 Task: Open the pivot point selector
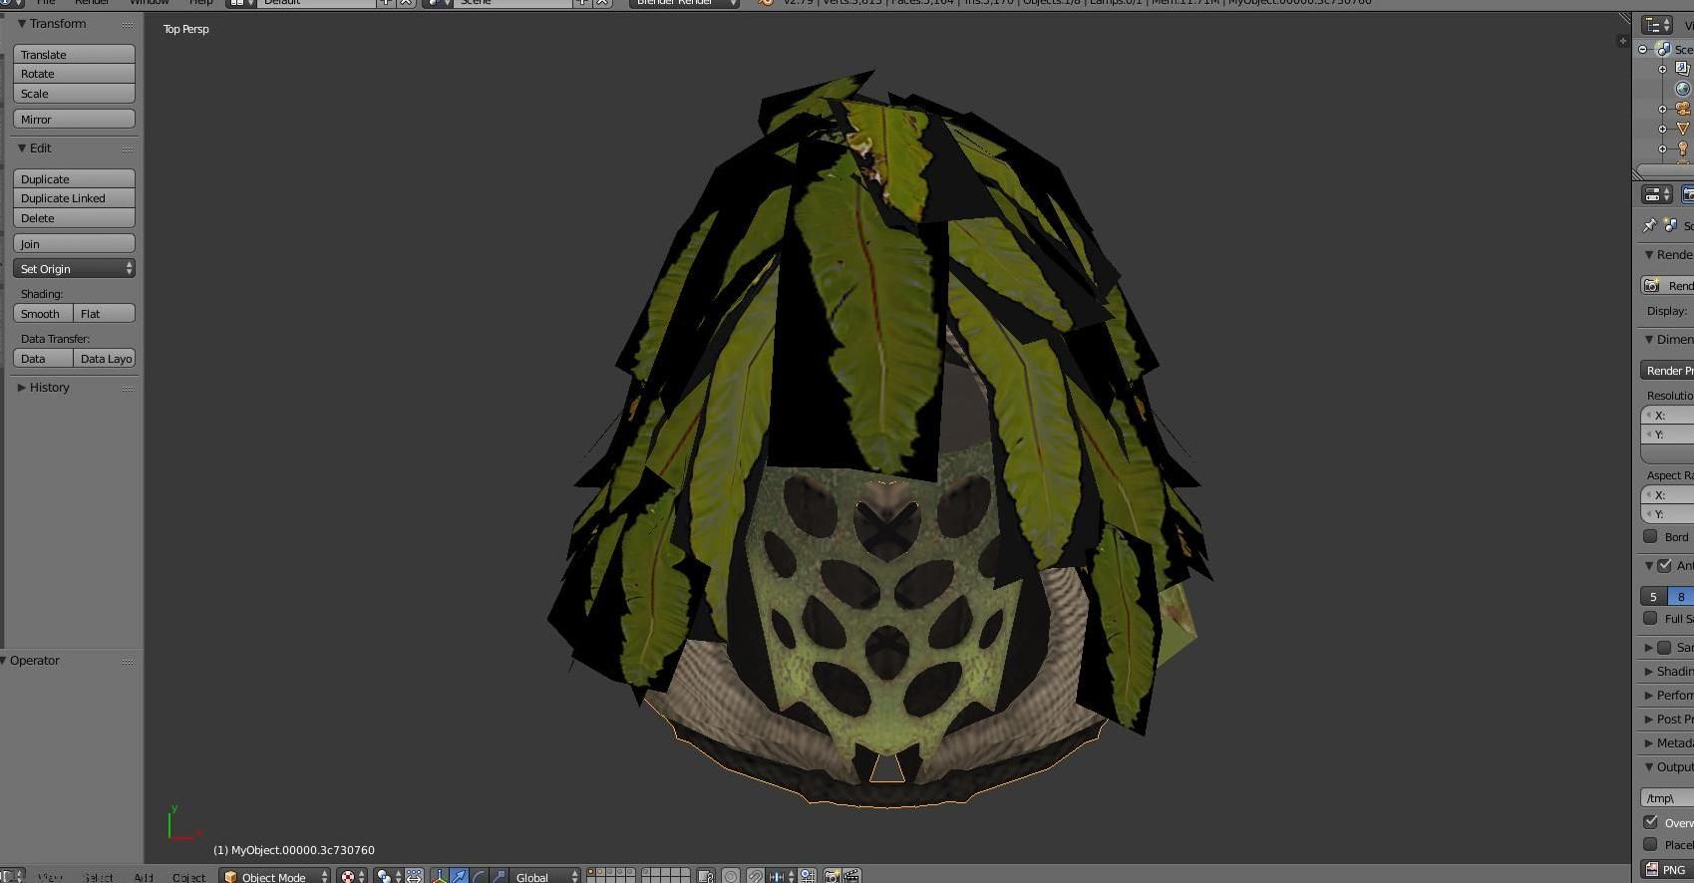click(x=387, y=876)
